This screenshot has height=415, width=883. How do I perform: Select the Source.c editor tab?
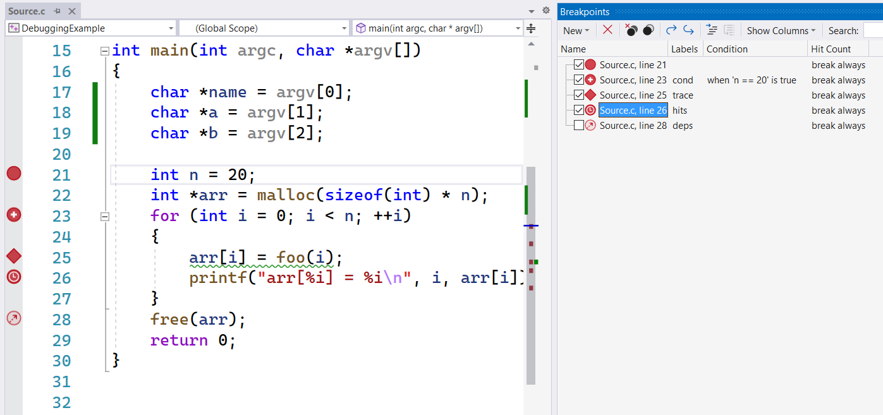[27, 11]
